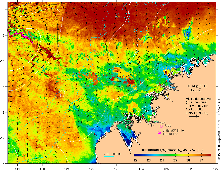Screen dimensions: 221x171
Task: Click the longitude axis label 127
Action: click(216, 169)
